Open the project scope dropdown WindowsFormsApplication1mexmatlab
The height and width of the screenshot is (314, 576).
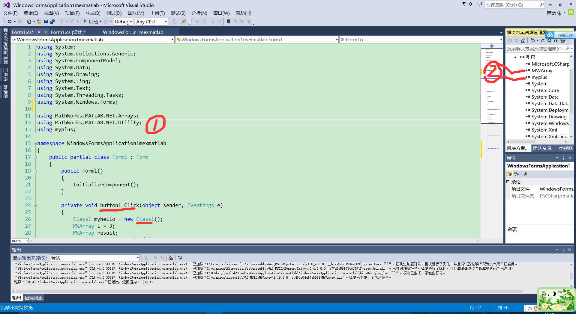click(x=93, y=40)
